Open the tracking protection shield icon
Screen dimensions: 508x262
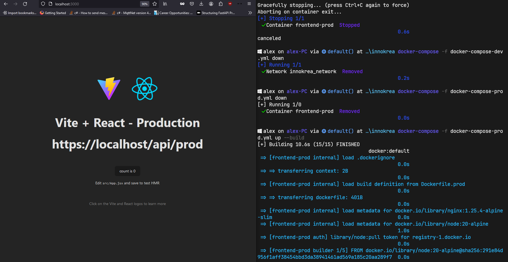tap(43, 4)
